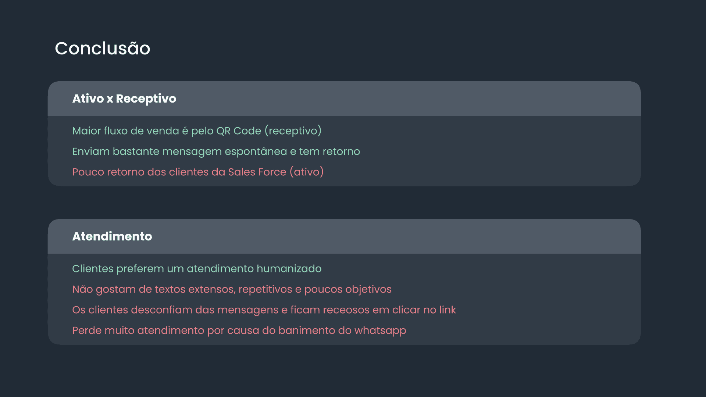Image resolution: width=706 pixels, height=397 pixels.
Task: Select the word link at line end
Action: tap(448, 310)
